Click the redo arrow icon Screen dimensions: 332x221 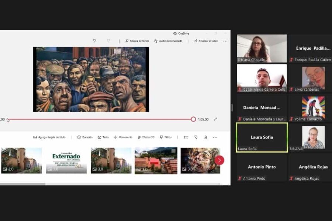[x=108, y=41]
